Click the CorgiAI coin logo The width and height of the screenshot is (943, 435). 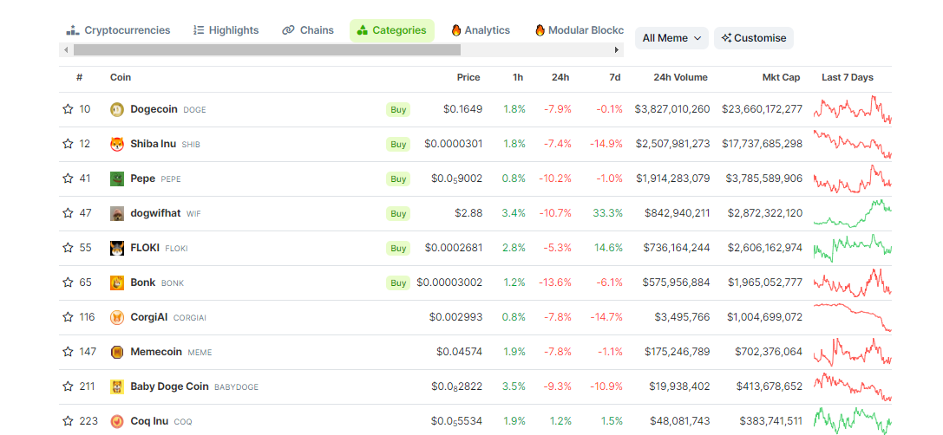click(x=117, y=317)
